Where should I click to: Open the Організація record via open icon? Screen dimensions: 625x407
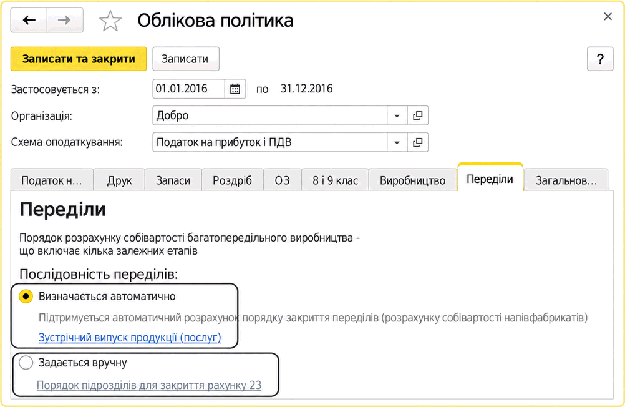click(x=418, y=115)
